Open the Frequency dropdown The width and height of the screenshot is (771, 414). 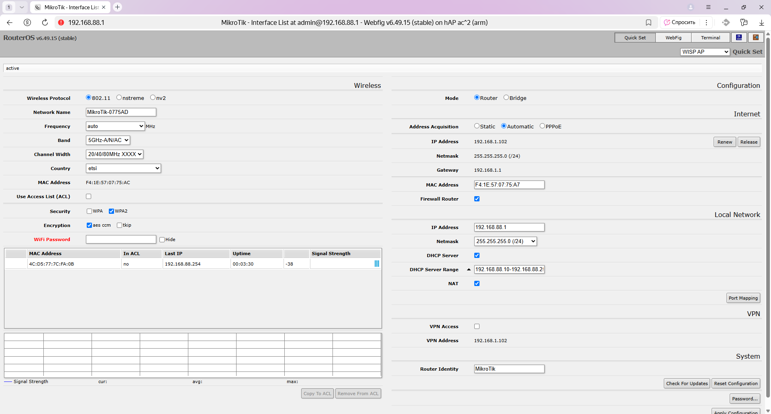pyautogui.click(x=115, y=126)
